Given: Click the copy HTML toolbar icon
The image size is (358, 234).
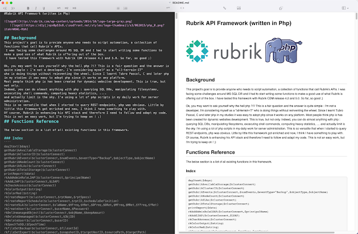Looking at the screenshot, I should point(281,8).
